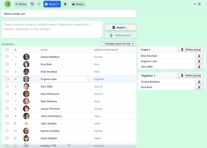Image resolution: width=207 pixels, height=148 pixels.
Task: Select the John Sindelar name cell
Action: coord(49,123)
